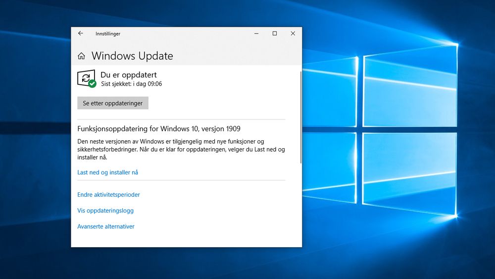
Task: Go back with the arrow in Innstillinger
Action: click(81, 33)
